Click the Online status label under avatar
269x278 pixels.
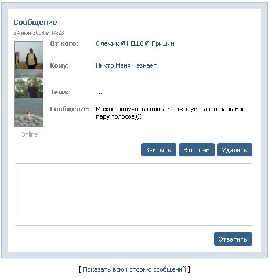(x=29, y=134)
